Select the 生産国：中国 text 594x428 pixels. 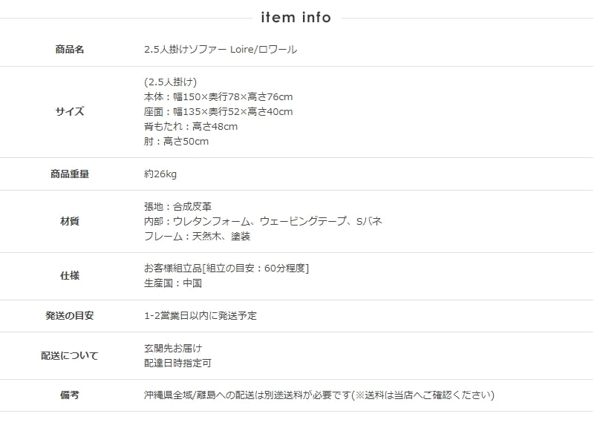point(173,283)
